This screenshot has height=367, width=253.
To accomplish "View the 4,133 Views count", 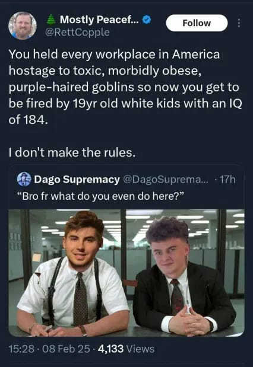I will pyautogui.click(x=126, y=349).
